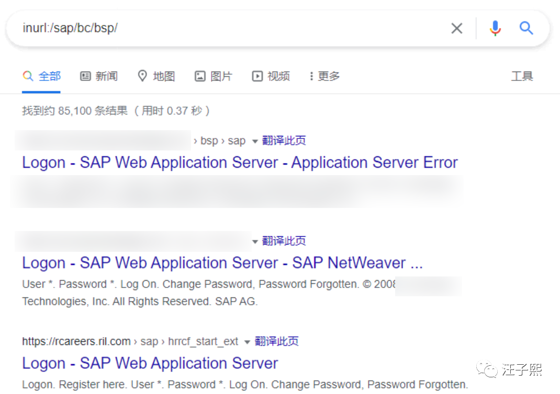560x394 pixels.
Task: Start voice search with the microphone icon
Action: pos(495,28)
